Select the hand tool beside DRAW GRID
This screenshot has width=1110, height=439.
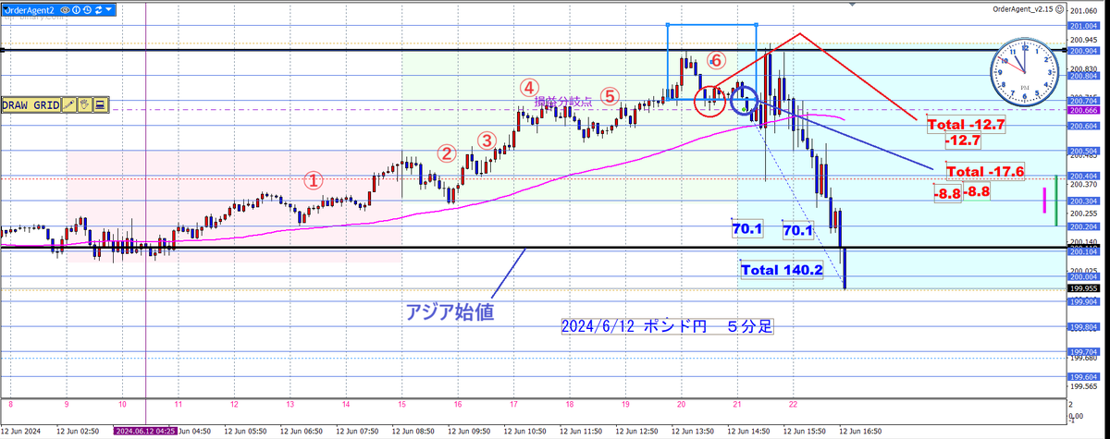click(84, 104)
